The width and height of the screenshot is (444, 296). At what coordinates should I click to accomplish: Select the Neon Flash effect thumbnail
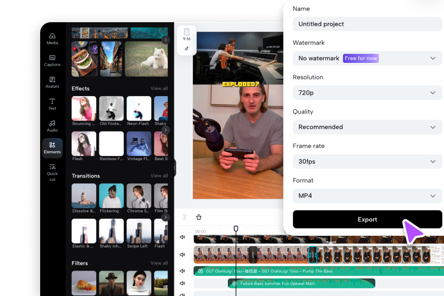(x=138, y=108)
